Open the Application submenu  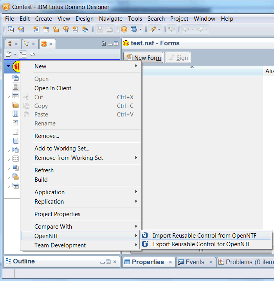click(81, 192)
